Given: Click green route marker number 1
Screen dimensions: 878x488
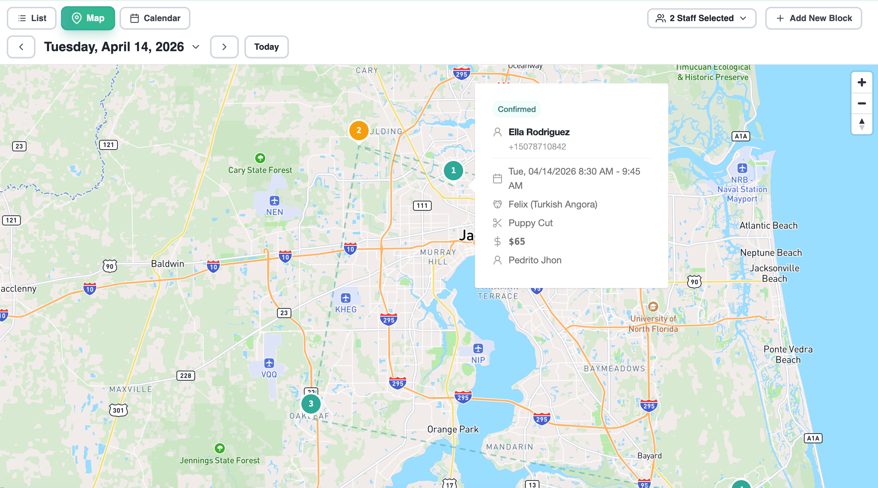Looking at the screenshot, I should (x=453, y=171).
